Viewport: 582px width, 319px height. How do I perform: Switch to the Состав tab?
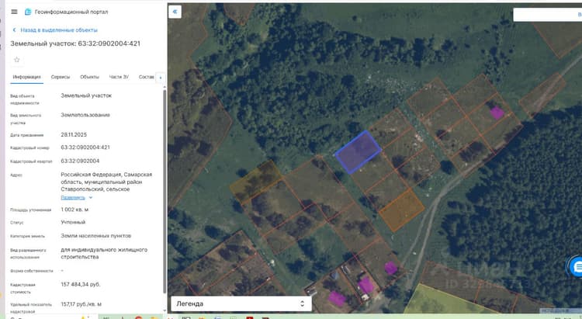tap(146, 77)
